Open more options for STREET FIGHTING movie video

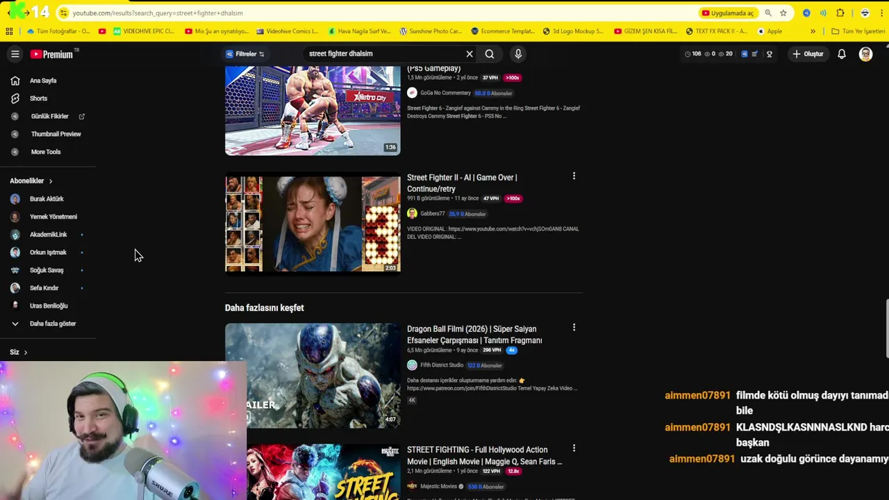coord(574,449)
